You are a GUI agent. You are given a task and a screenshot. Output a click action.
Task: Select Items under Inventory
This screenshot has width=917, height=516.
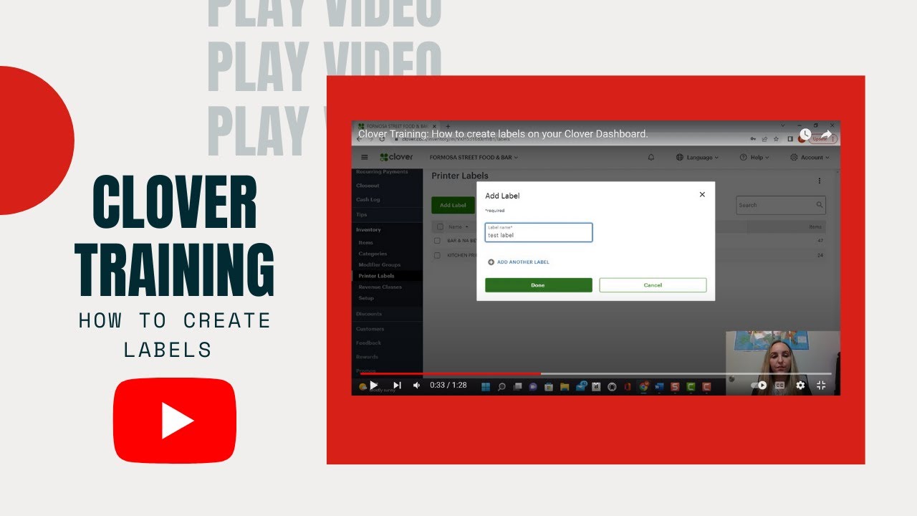point(366,242)
